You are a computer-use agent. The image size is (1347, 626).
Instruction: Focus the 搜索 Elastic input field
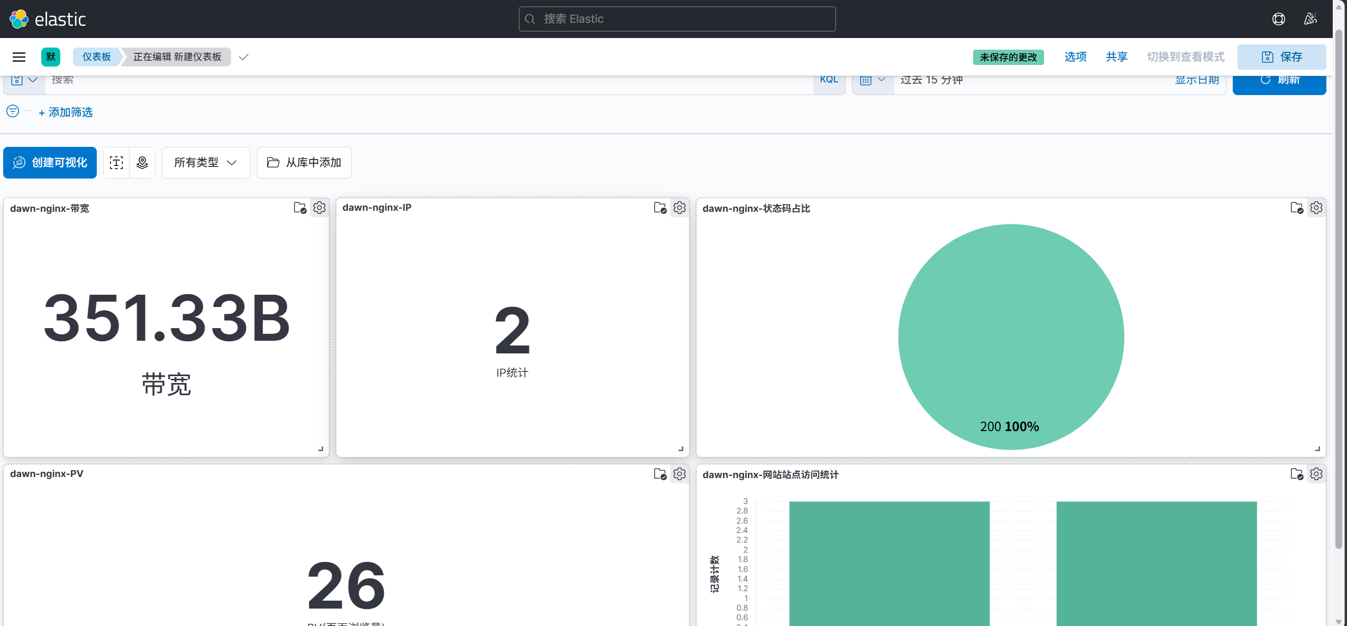click(x=677, y=19)
